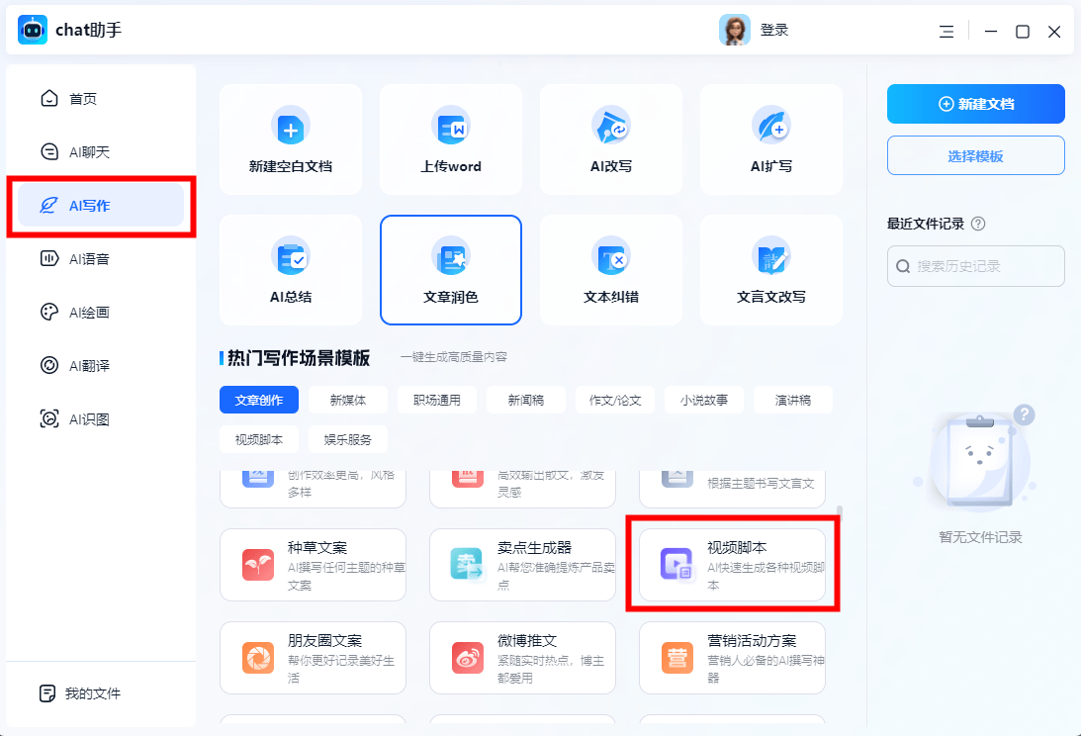The image size is (1081, 736).
Task: Switch to the 职场通用 category tab
Action: point(436,400)
